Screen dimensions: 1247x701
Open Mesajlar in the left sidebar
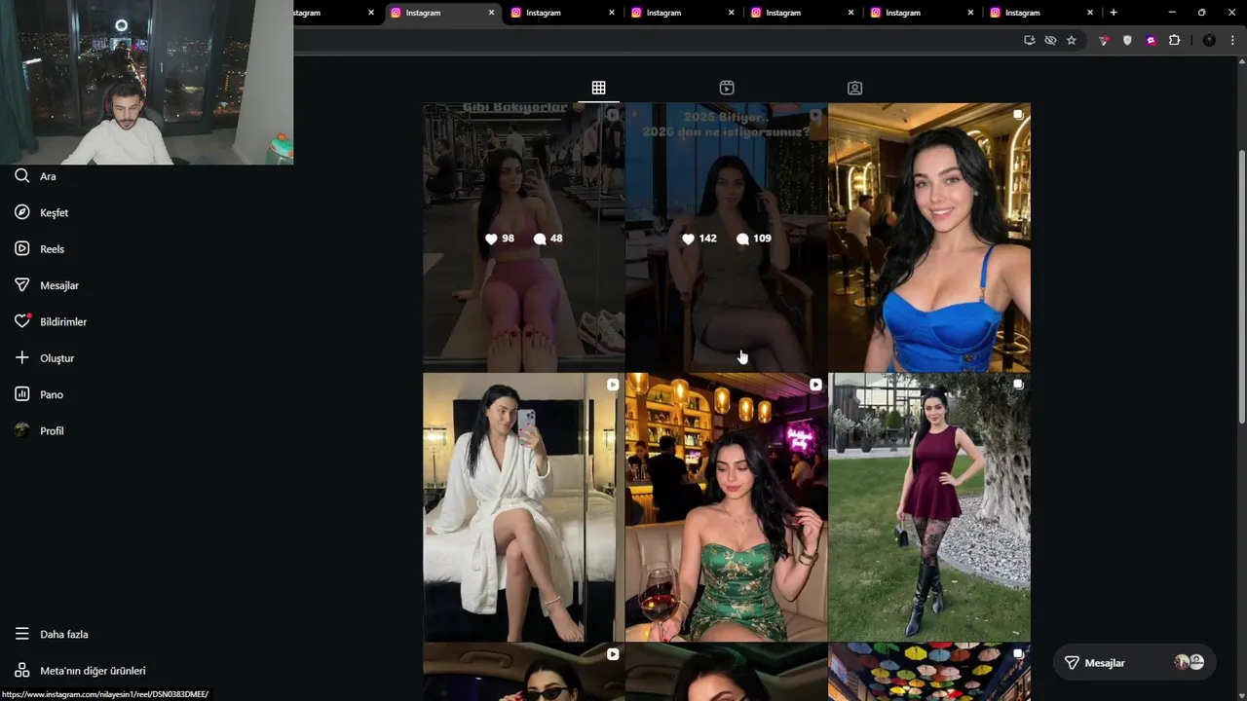(46, 285)
